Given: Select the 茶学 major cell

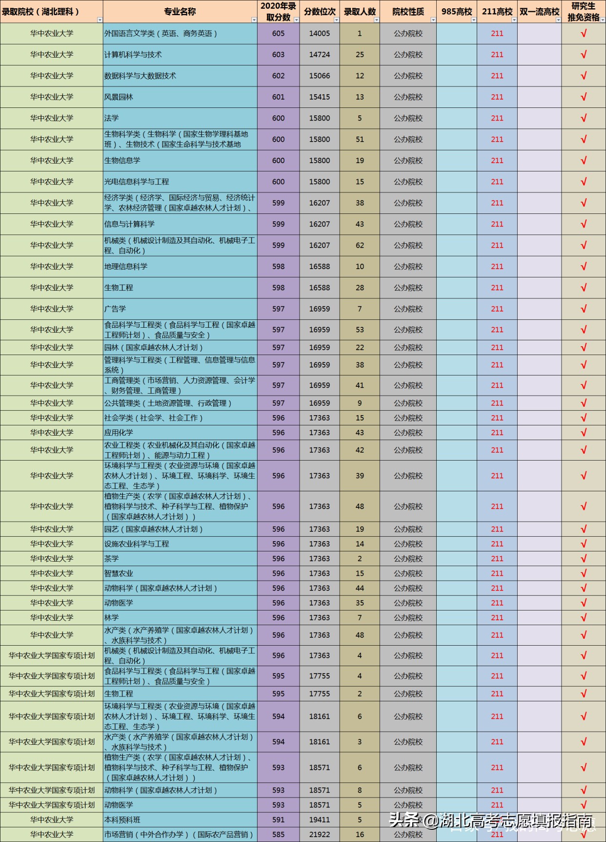Looking at the screenshot, I should [180, 559].
